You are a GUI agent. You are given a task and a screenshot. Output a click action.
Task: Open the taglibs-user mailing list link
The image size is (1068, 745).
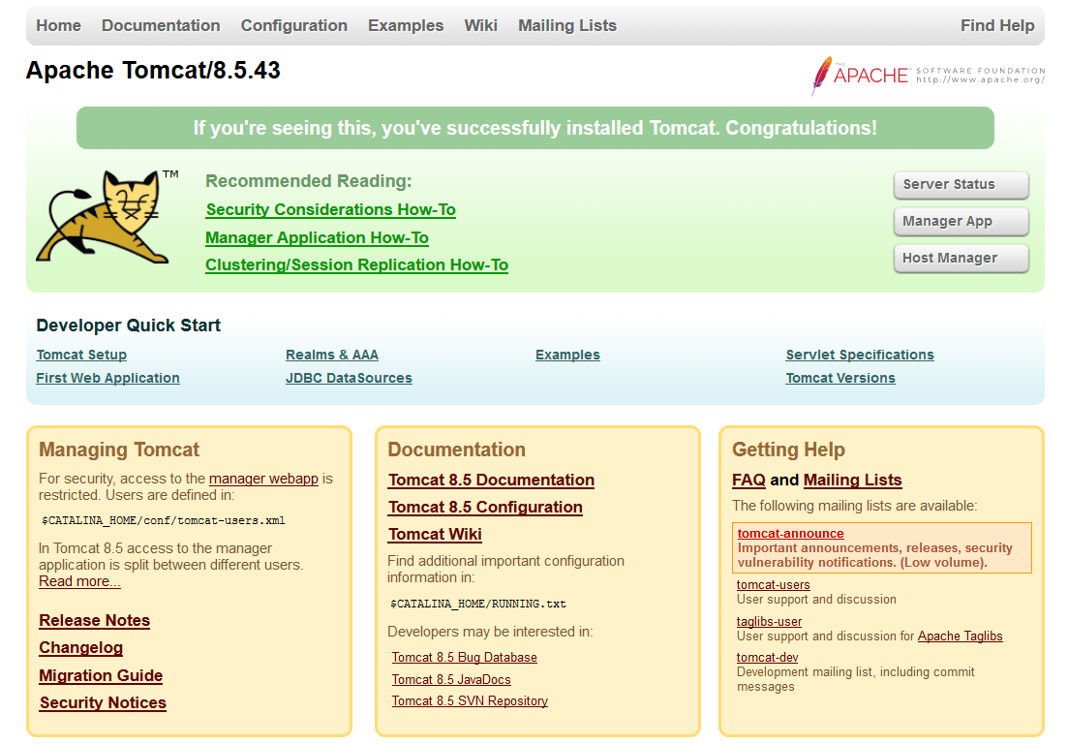769,622
